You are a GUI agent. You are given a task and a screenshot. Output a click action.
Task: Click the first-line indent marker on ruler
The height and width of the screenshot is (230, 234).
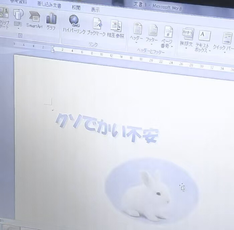click(x=53, y=47)
